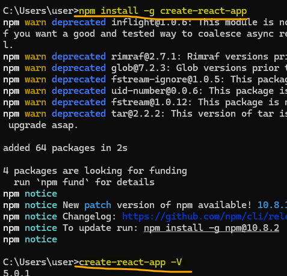This screenshot has width=287, height=276.
Task: Click the first 'C:\Users\user>' prompt
Action: tap(41, 11)
